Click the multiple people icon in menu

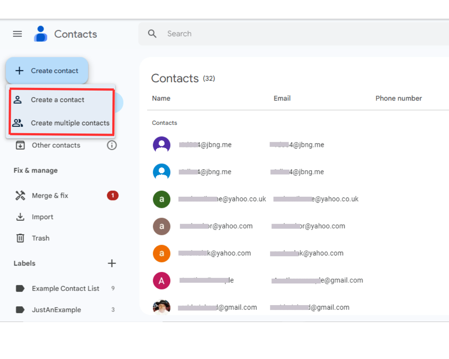tap(18, 123)
